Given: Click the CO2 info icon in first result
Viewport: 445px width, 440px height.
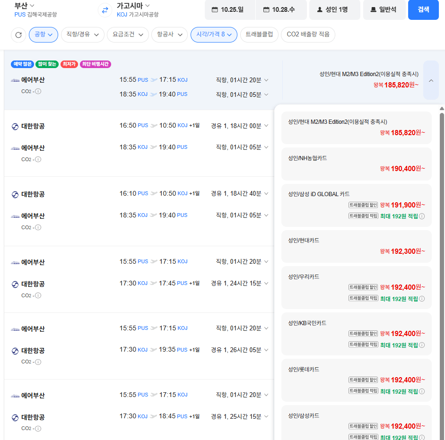Looking at the screenshot, I should point(38,91).
